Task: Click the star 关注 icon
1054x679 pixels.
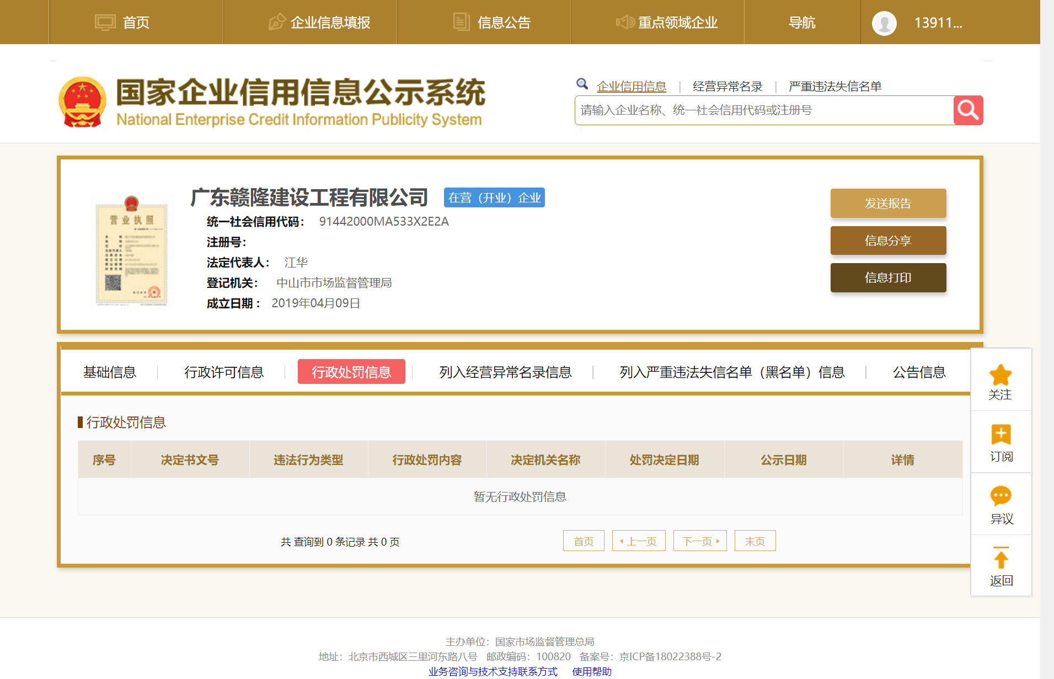Action: [x=1001, y=376]
